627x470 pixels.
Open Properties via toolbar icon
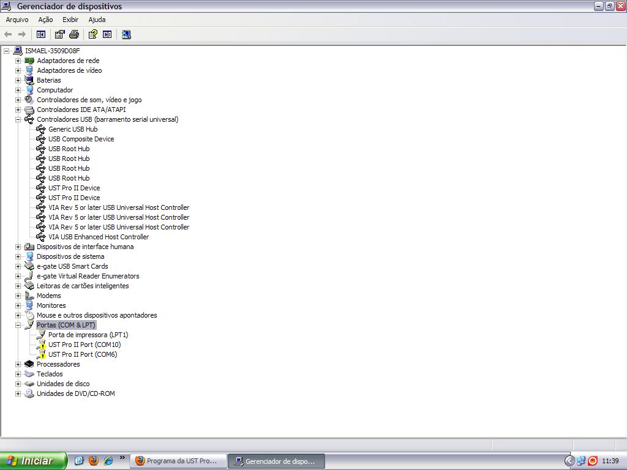tap(59, 34)
